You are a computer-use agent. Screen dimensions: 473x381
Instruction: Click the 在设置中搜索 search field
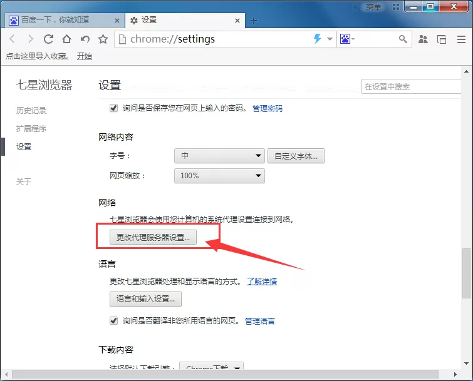[411, 87]
